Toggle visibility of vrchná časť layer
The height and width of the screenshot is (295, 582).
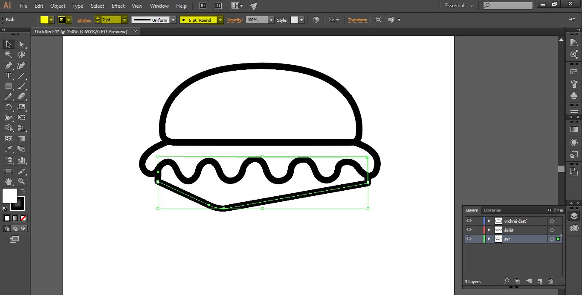[469, 221]
